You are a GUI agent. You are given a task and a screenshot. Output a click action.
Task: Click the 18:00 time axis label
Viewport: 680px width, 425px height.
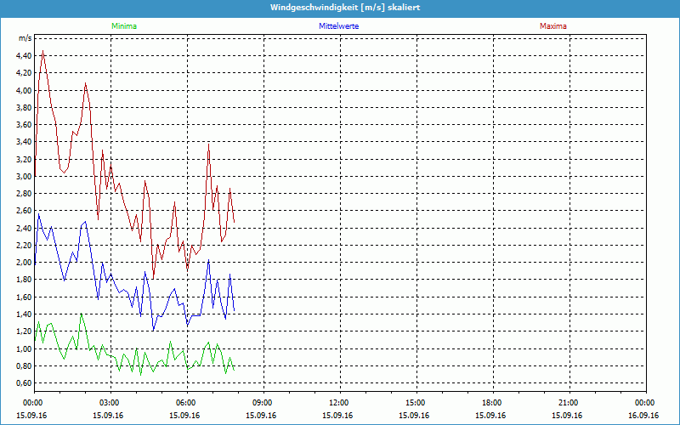point(492,403)
